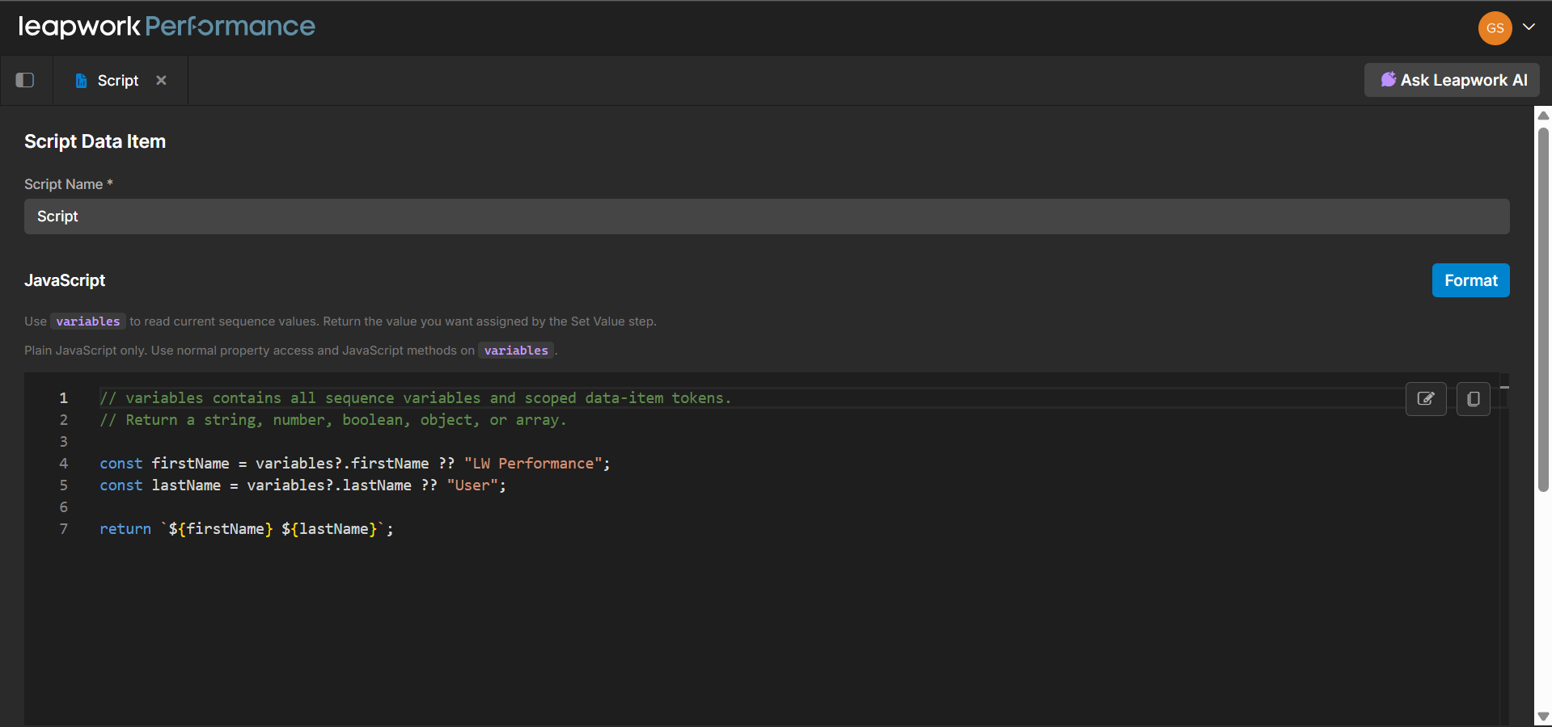Image resolution: width=1552 pixels, height=727 pixels.
Task: Click the first comment line in editor
Action: pyautogui.click(x=415, y=398)
